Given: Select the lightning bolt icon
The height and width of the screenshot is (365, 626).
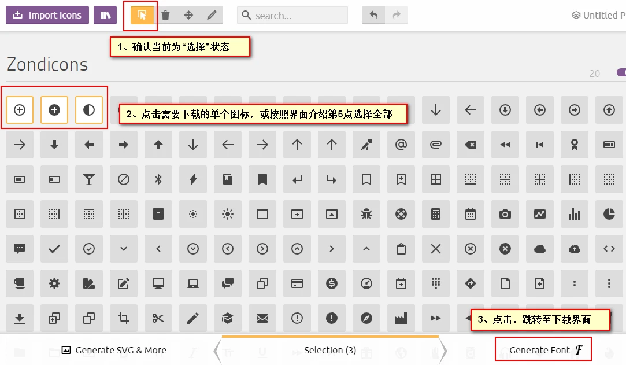Looking at the screenshot, I should pos(193,179).
